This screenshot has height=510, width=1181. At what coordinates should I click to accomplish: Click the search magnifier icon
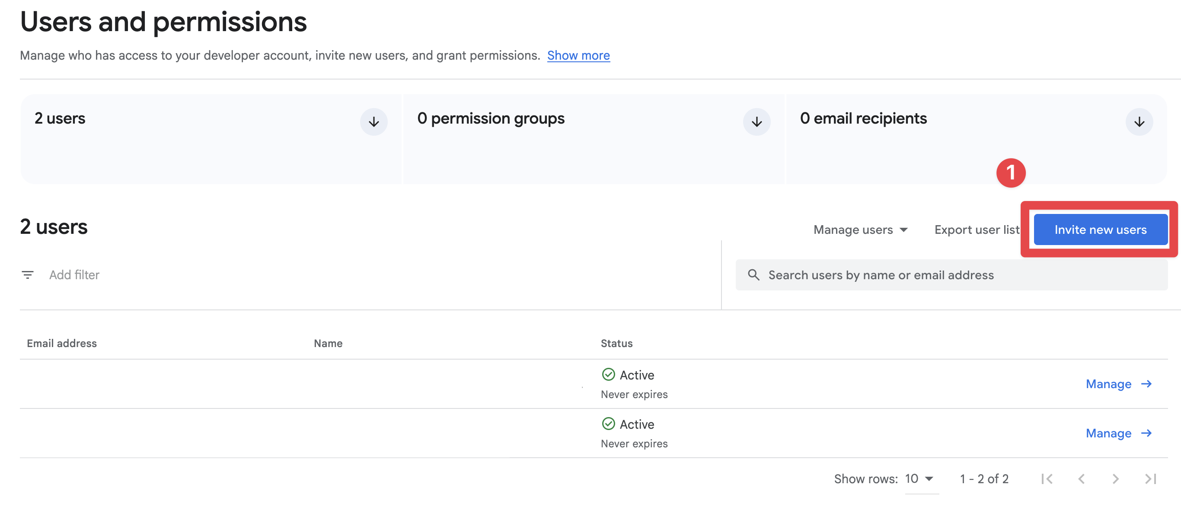(754, 274)
